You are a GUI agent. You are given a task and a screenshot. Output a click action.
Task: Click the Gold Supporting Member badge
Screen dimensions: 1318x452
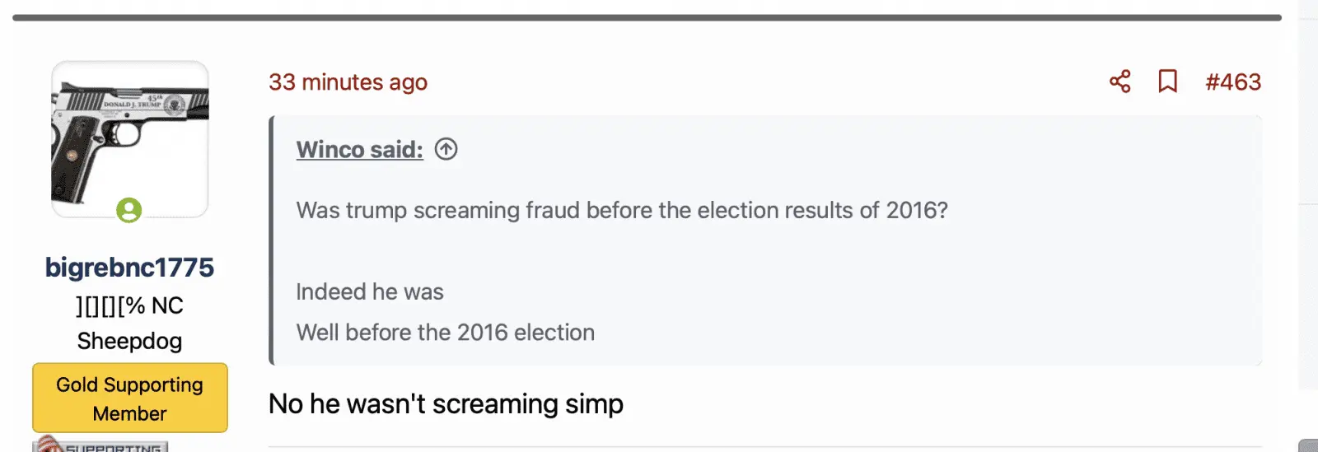click(130, 398)
